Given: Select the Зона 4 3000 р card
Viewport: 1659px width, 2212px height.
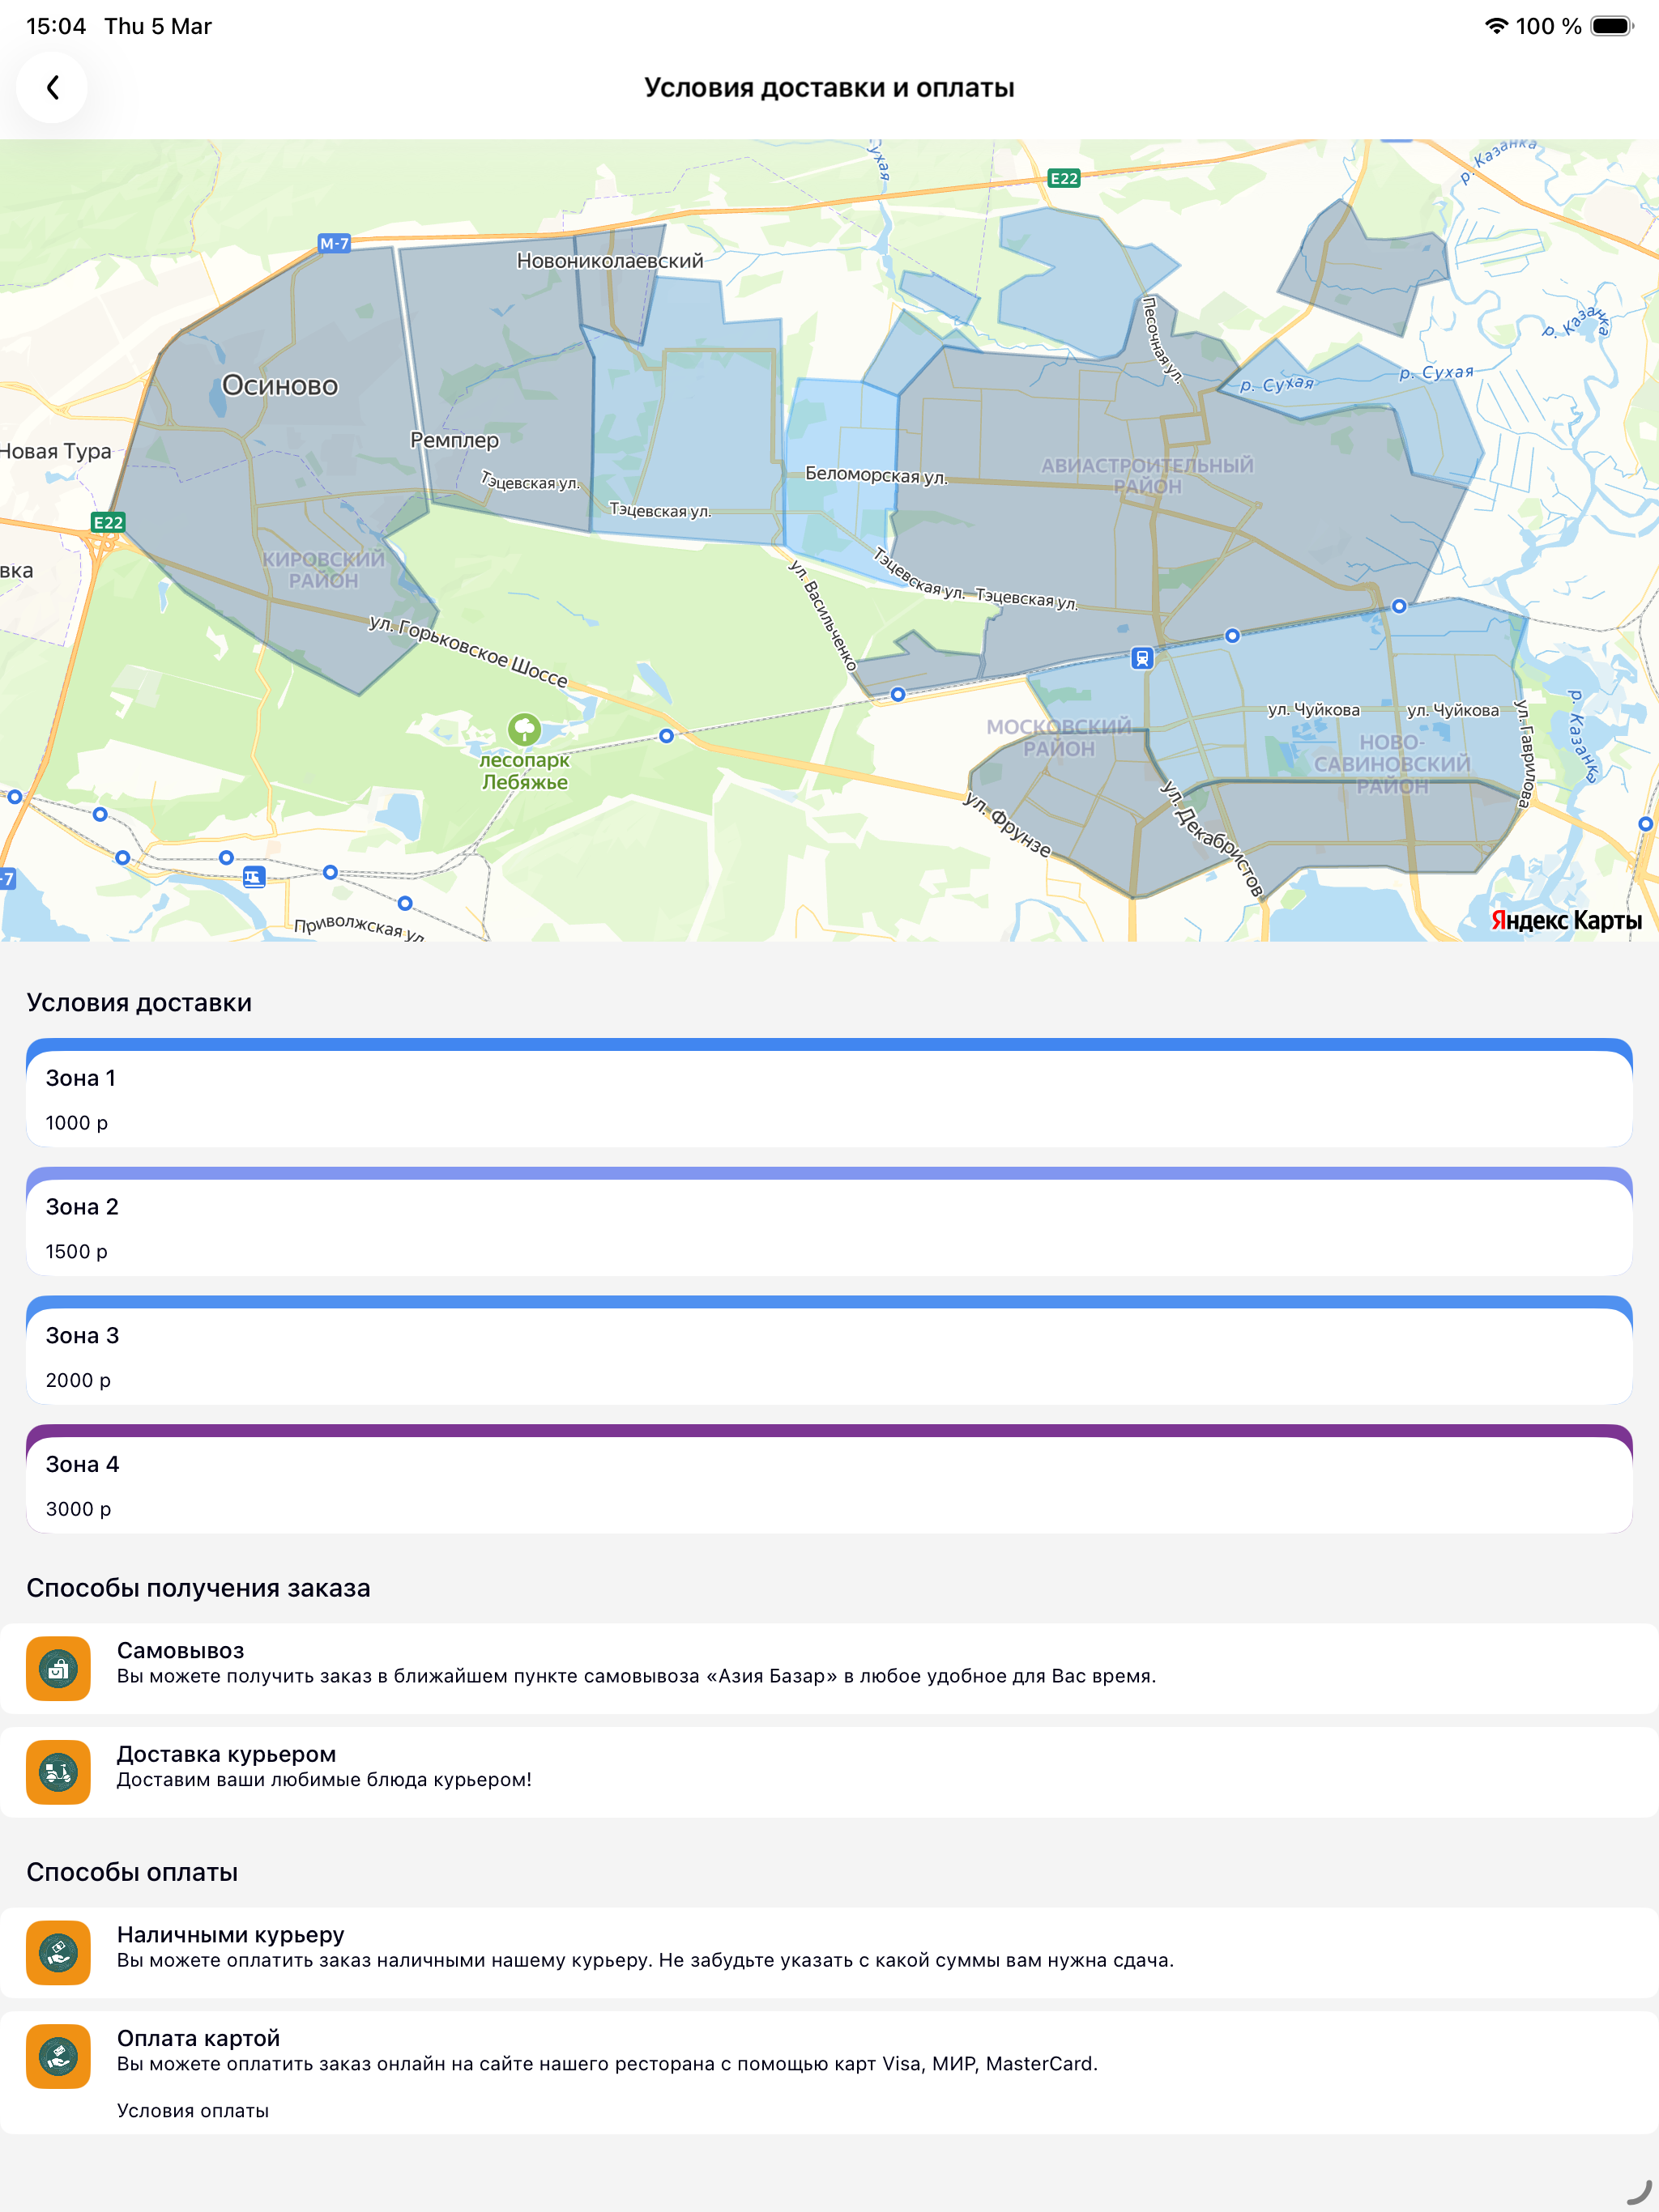Looking at the screenshot, I should click(x=829, y=1479).
